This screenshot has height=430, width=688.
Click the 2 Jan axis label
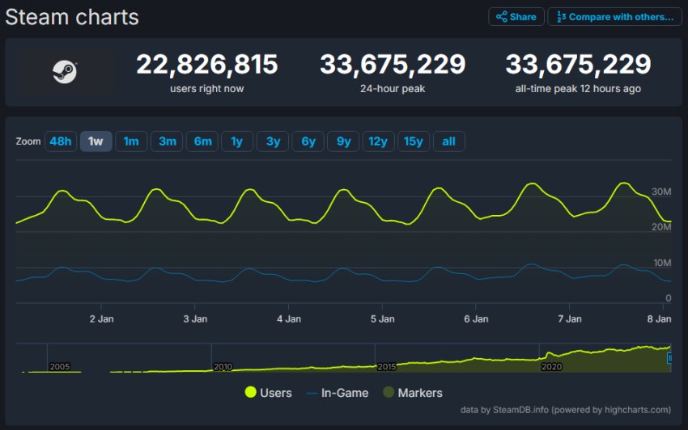point(101,319)
